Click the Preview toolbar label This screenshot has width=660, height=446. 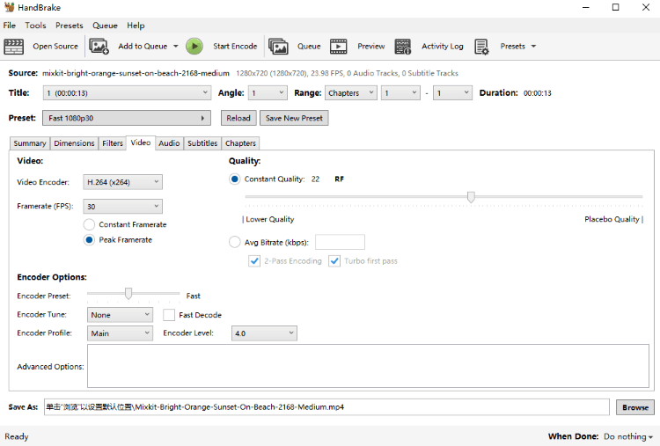point(370,47)
